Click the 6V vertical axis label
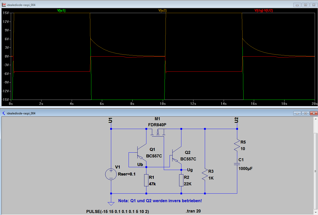The width and height of the screenshot is (318, 215). coord(7,39)
